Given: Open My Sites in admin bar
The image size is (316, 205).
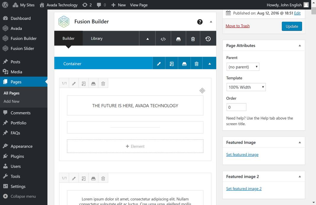Looking at the screenshot, I should 23,5.
